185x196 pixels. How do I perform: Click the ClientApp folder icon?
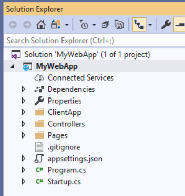[x=39, y=112]
